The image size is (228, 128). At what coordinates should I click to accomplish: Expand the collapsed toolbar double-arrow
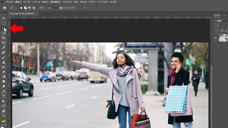[2, 12]
